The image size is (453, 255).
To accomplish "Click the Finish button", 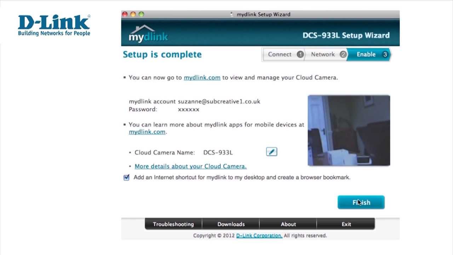I will pyautogui.click(x=361, y=202).
